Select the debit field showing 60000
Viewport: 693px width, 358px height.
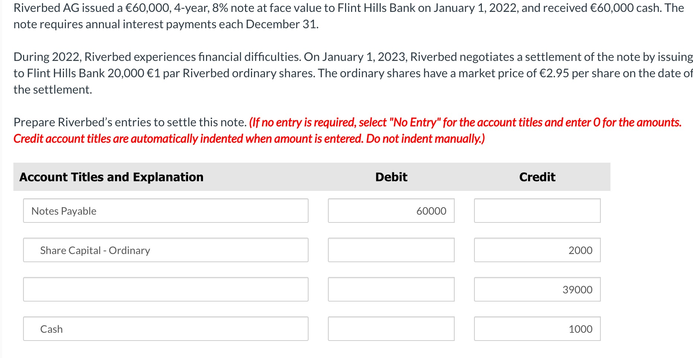point(391,211)
